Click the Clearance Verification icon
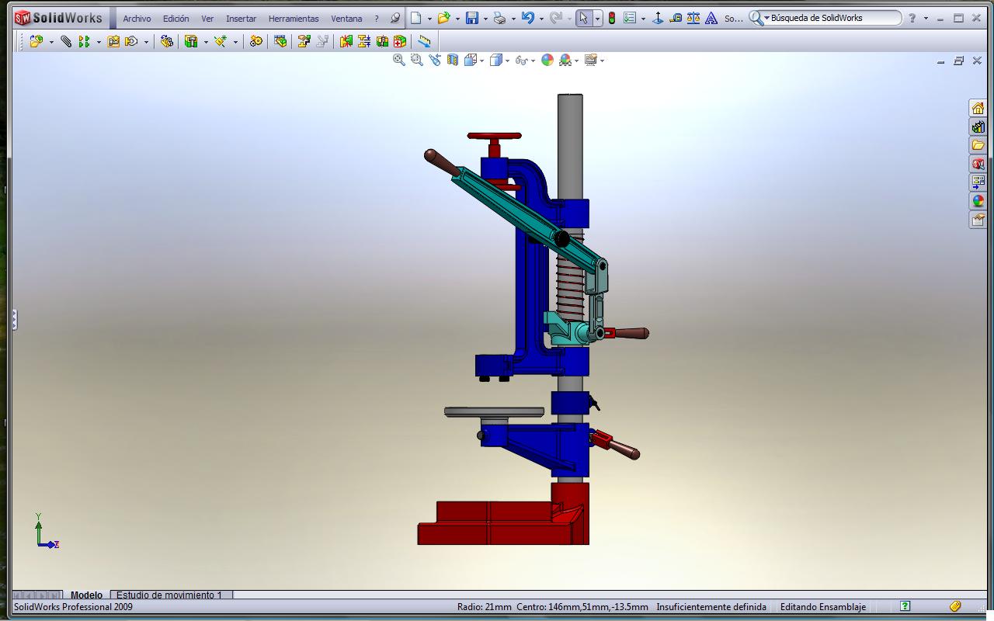This screenshot has width=994, height=621. tap(363, 42)
